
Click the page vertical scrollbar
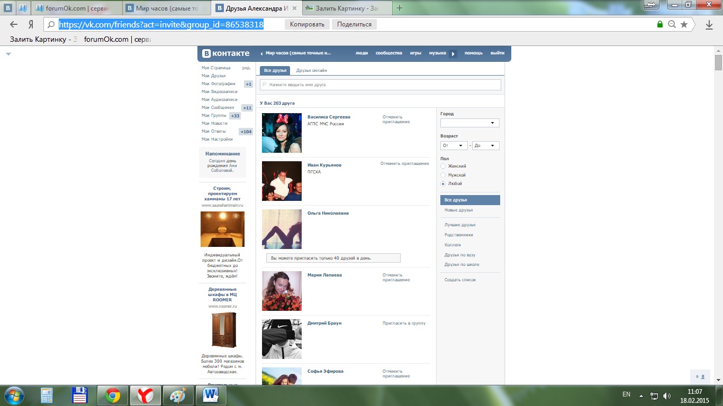pyautogui.click(x=718, y=62)
